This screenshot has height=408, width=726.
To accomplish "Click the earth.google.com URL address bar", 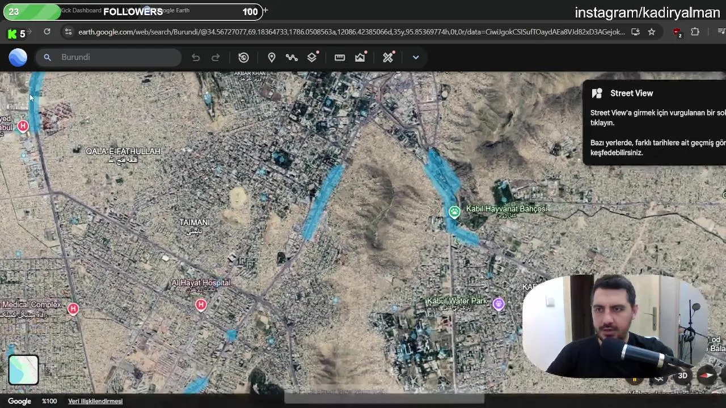I will [351, 32].
